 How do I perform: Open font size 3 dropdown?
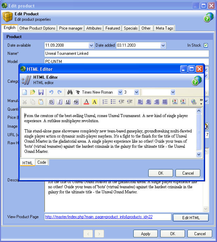pos(136,92)
